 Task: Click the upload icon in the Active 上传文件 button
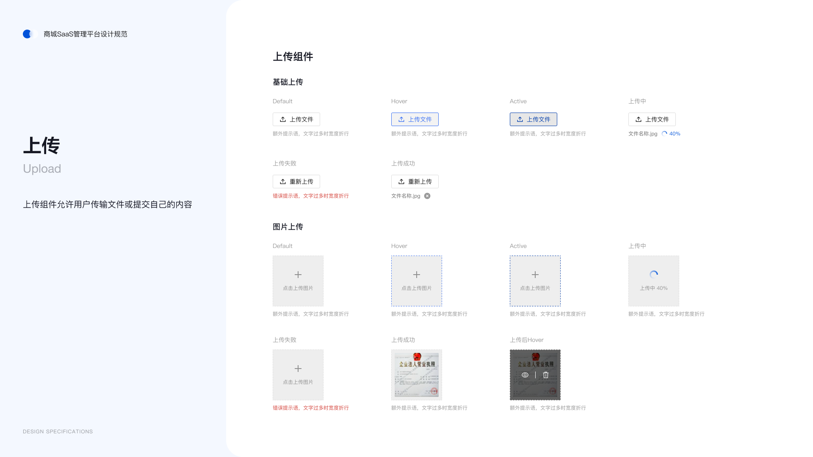point(520,119)
